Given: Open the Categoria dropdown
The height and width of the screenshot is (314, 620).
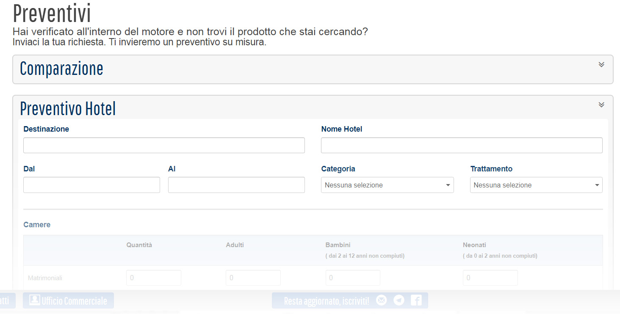Looking at the screenshot, I should tap(387, 185).
